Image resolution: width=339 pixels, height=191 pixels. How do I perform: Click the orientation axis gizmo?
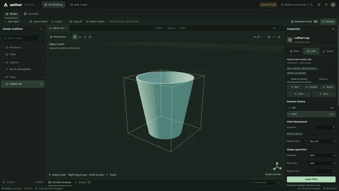tap(277, 166)
